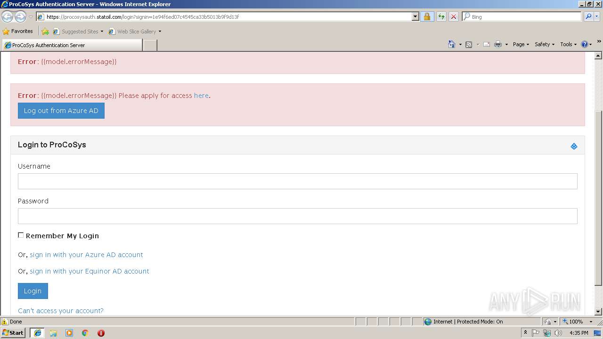Open the zoom level 100% dropdown
Viewport: 603px width, 339px height.
[591, 322]
